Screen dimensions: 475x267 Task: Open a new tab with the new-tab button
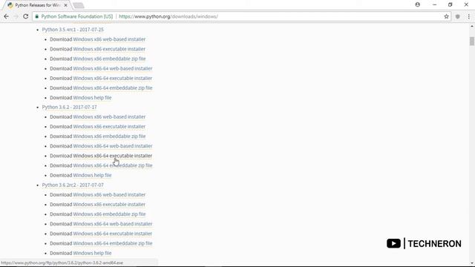79,5
